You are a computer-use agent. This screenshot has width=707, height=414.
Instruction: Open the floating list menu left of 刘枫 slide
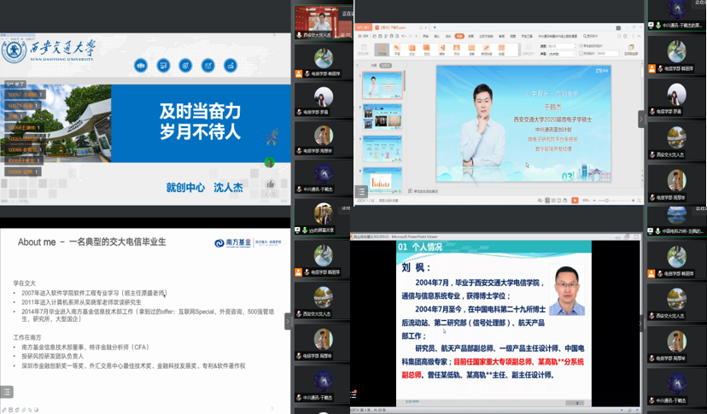click(354, 394)
